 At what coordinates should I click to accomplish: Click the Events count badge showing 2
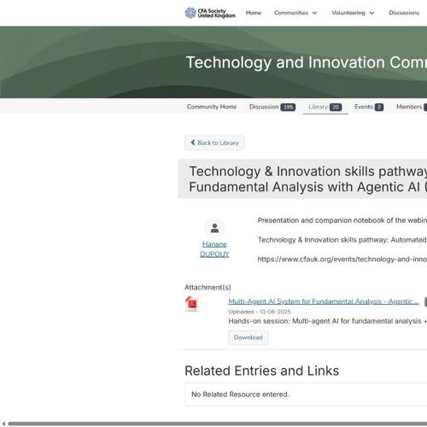pyautogui.click(x=379, y=107)
